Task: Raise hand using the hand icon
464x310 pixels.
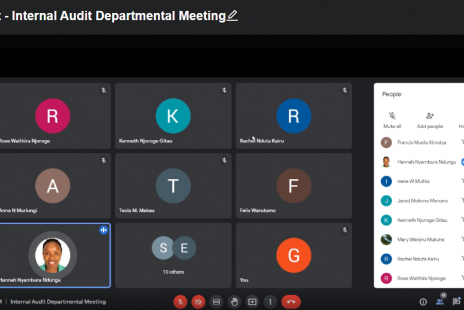Action: 234,302
